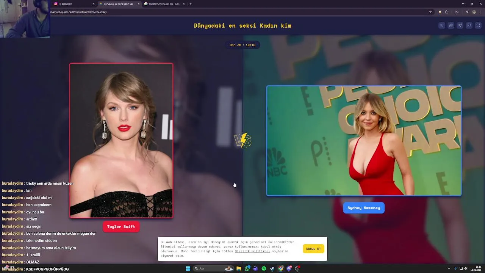Image resolution: width=485 pixels, height=273 pixels.
Task: Toggle fullscreen with the expand icon
Action: [x=478, y=25]
